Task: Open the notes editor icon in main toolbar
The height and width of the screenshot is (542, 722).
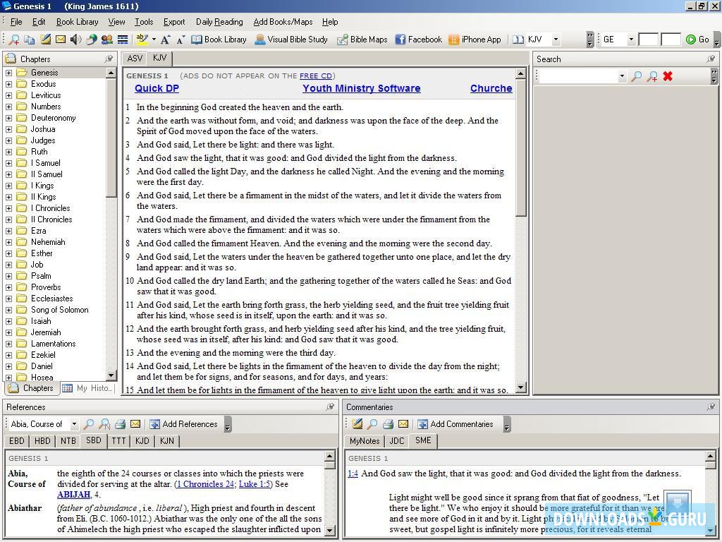Action: tap(45, 40)
